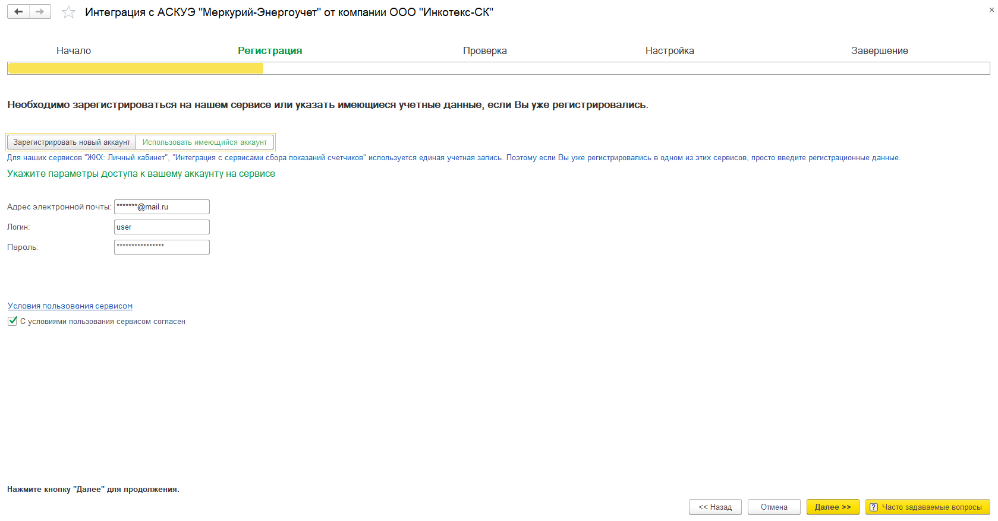
Task: Click the yellow wizard progress bar
Action: click(x=136, y=68)
